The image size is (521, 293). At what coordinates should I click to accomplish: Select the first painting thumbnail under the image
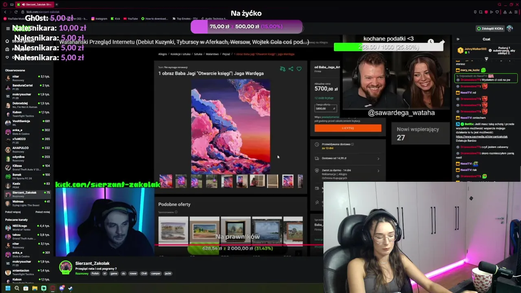point(166,181)
